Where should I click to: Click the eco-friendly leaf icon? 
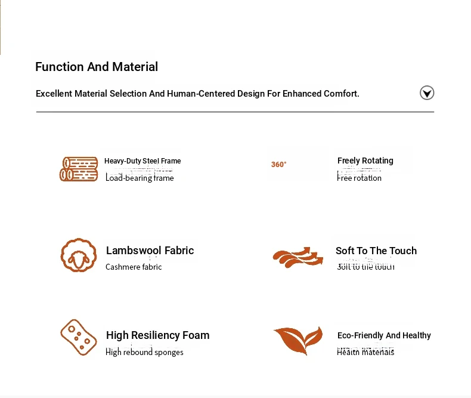tap(298, 341)
